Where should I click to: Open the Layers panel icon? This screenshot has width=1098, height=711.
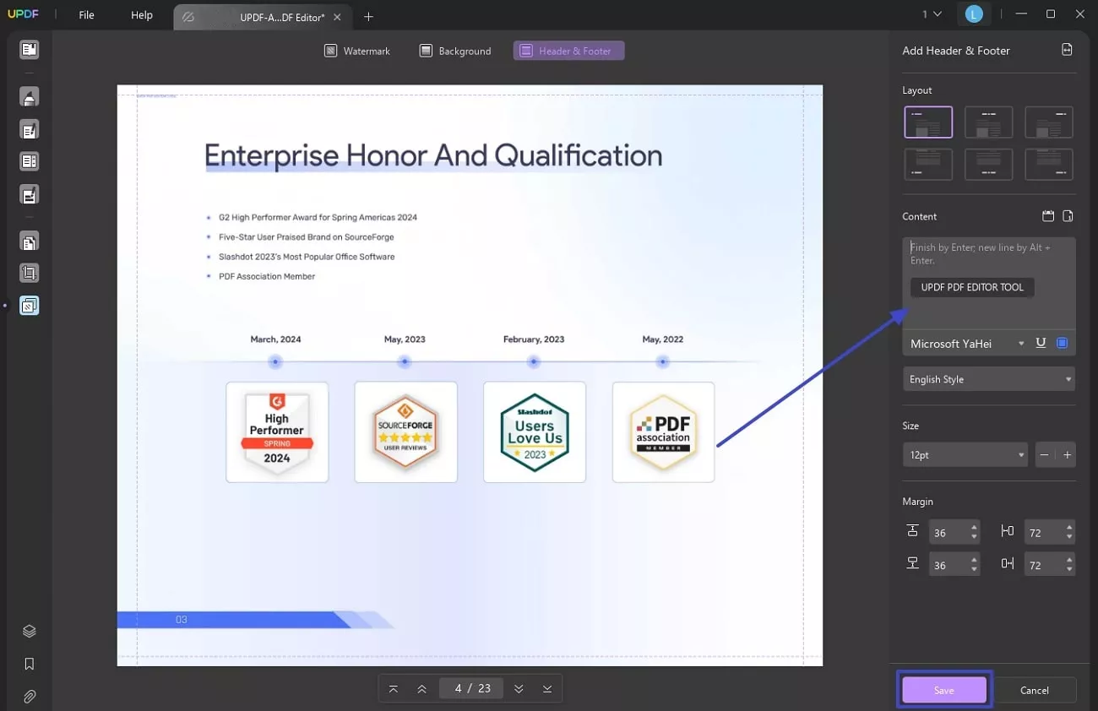30,632
